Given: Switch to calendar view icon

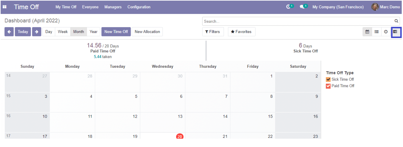Looking at the screenshot, I should pos(367,32).
